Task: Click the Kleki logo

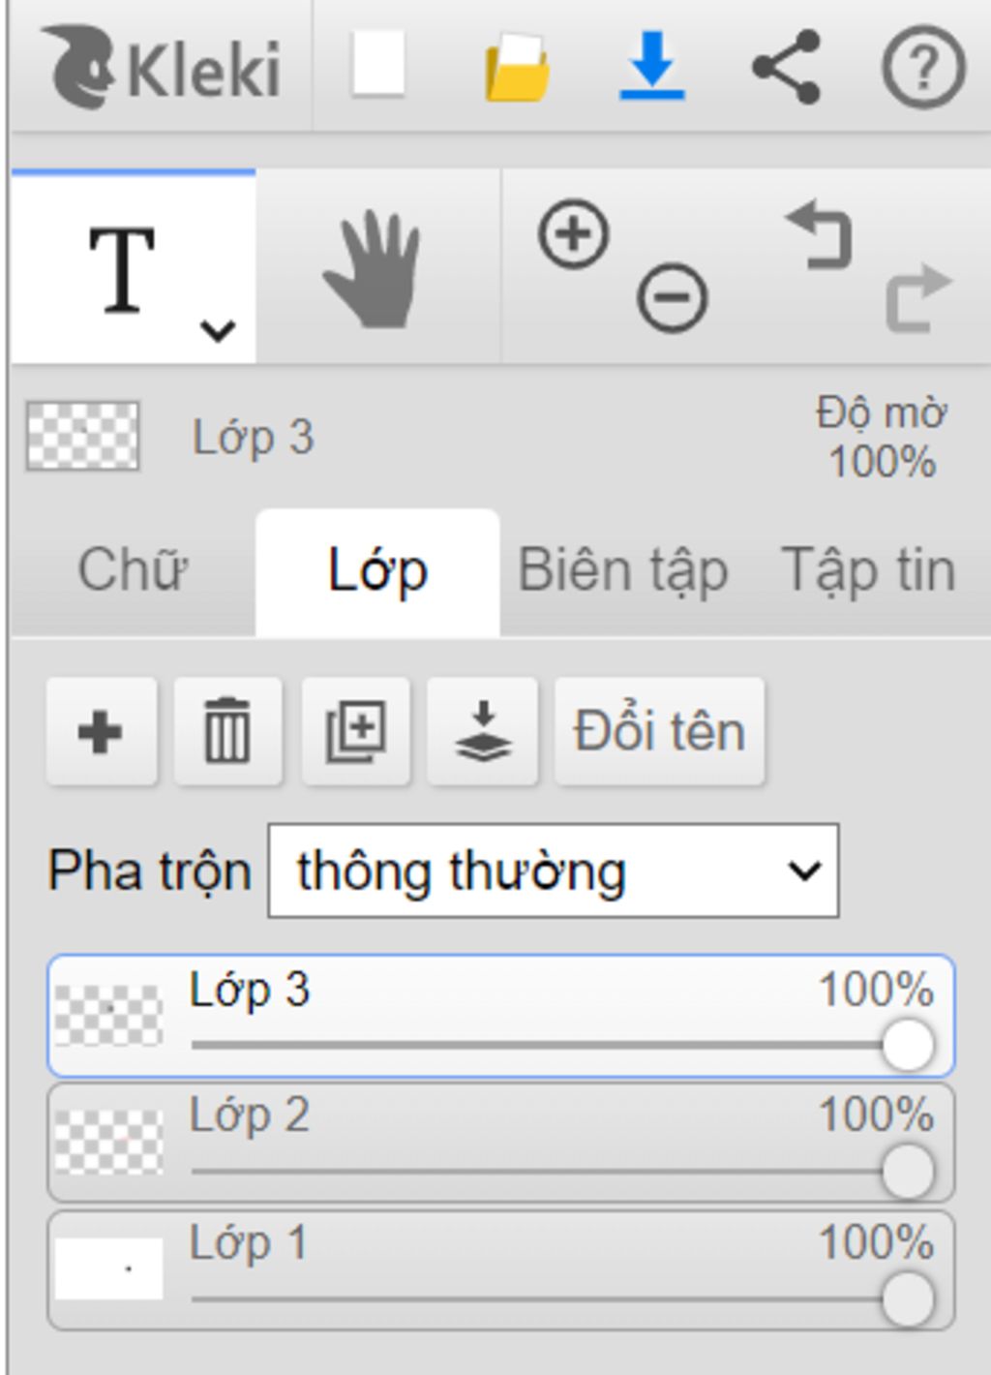Action: click(163, 67)
